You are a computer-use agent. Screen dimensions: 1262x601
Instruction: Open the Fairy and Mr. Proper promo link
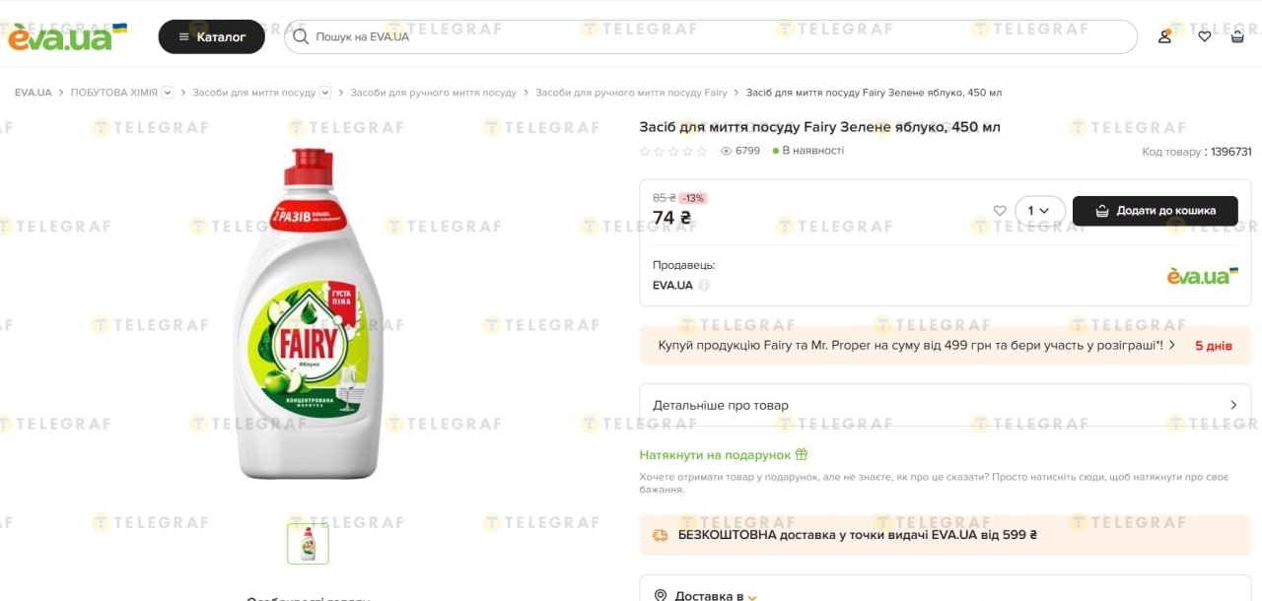click(x=912, y=346)
